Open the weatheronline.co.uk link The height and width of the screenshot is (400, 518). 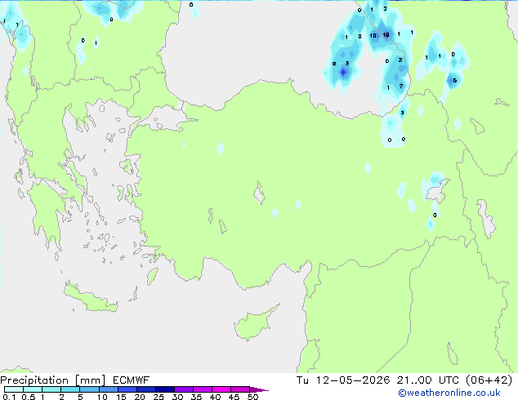tap(449, 393)
